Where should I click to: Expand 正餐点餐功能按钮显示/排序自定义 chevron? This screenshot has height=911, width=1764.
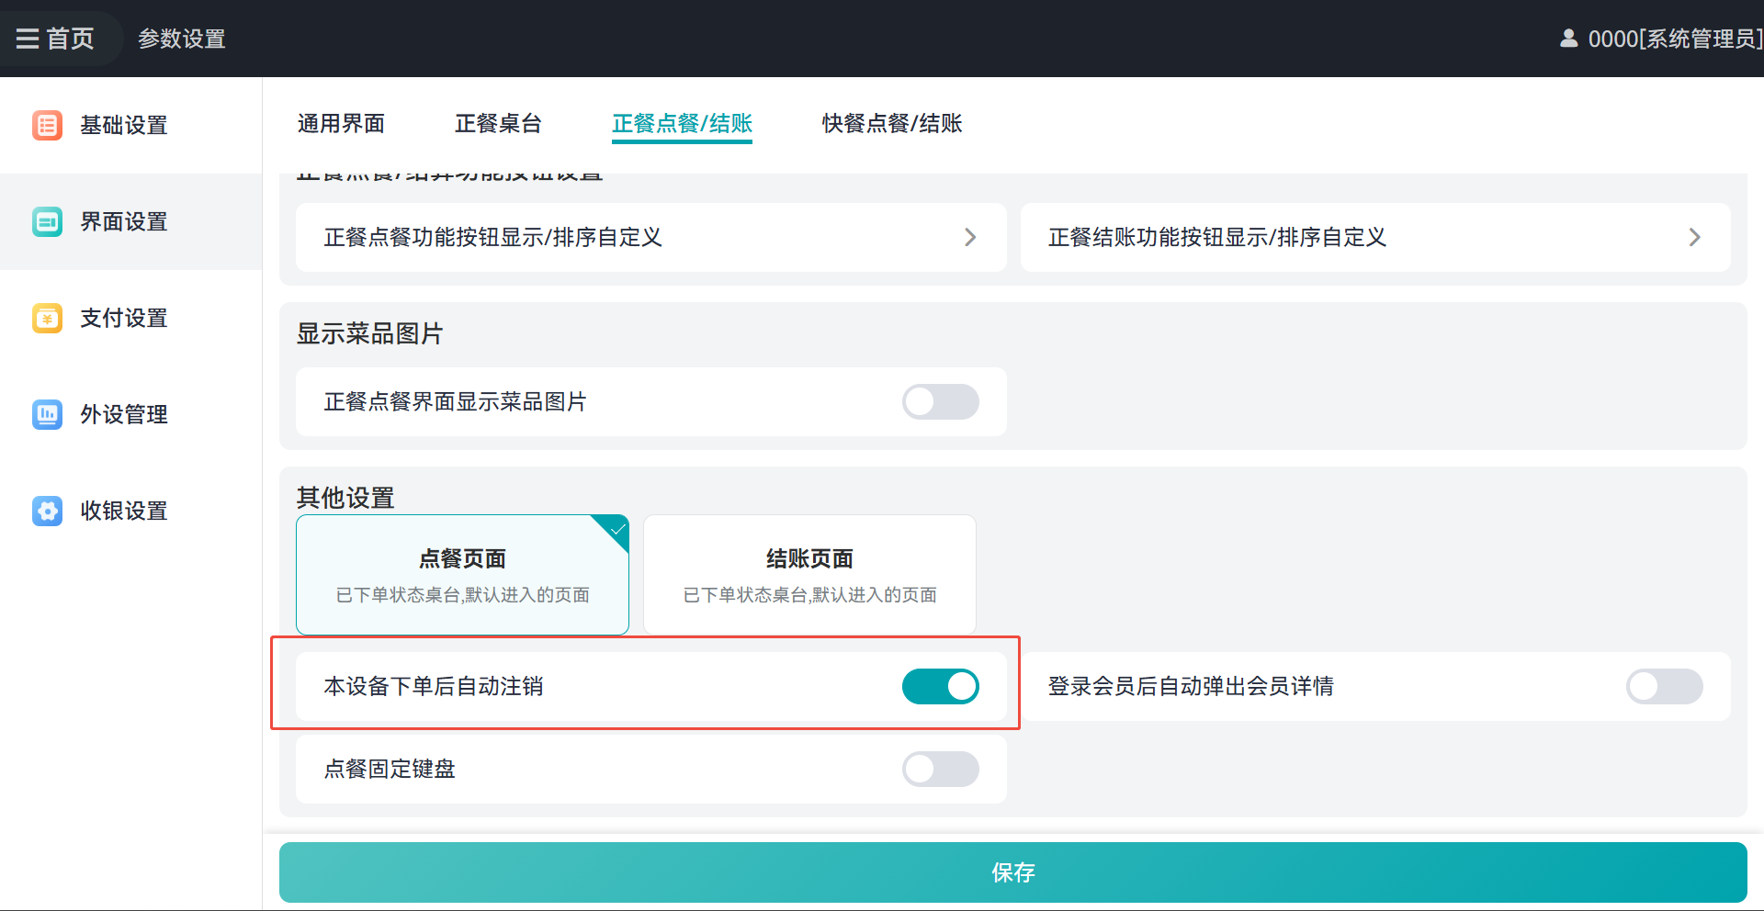970,237
